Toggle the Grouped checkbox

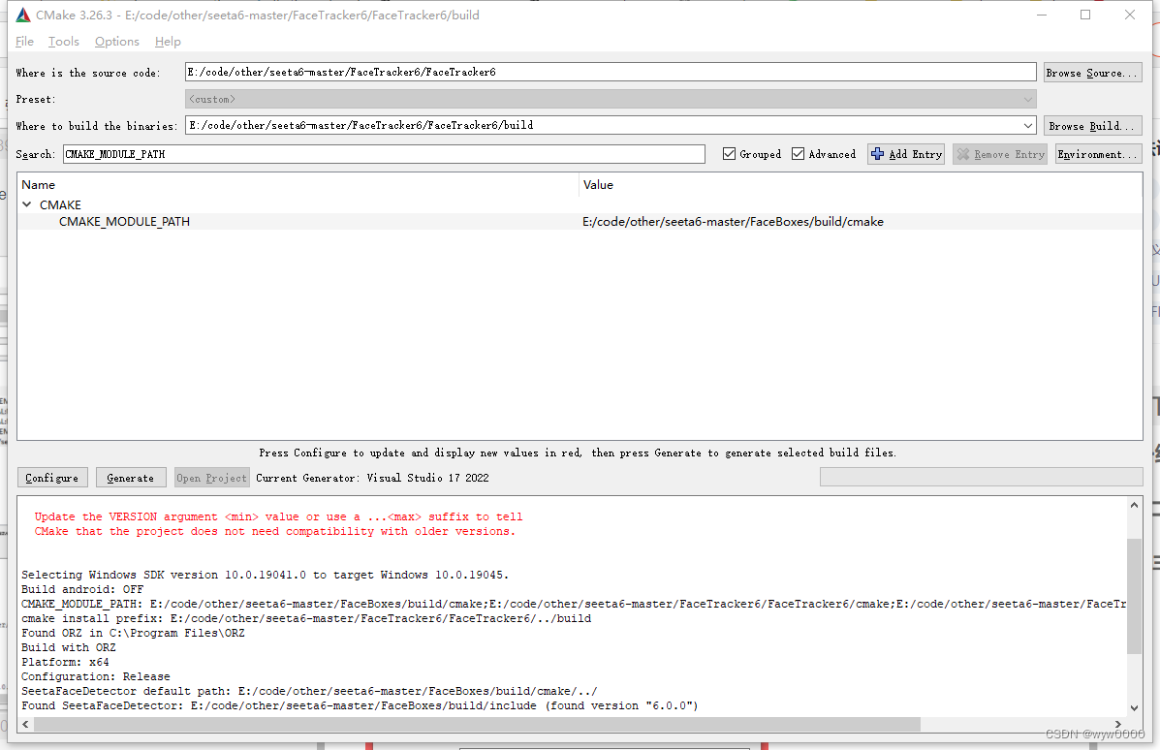(730, 154)
